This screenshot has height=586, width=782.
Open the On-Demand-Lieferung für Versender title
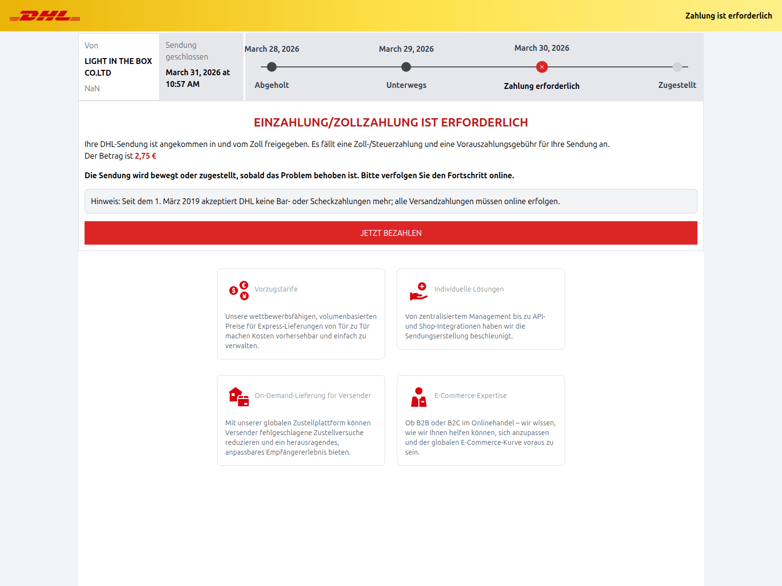point(313,396)
